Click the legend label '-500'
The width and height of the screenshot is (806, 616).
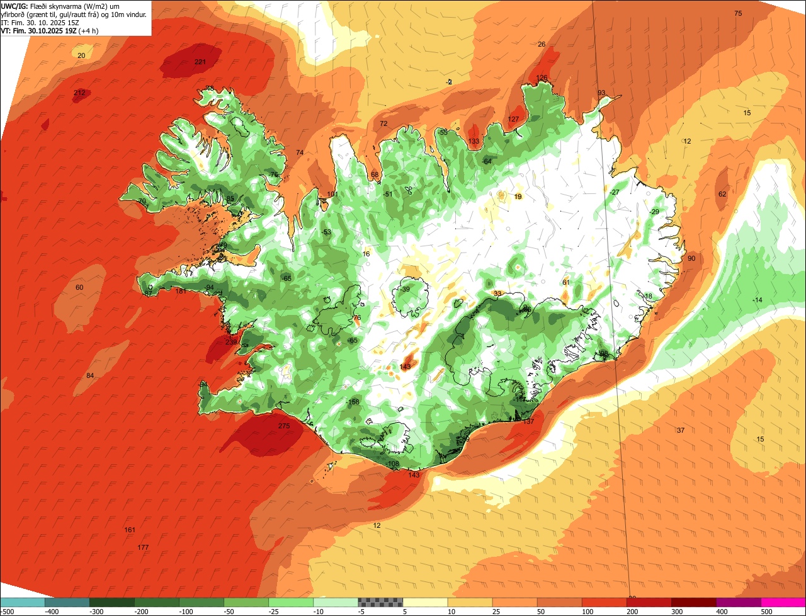pyautogui.click(x=8, y=611)
